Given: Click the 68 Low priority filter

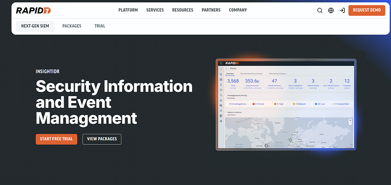Looking at the screenshot, I should click(x=320, y=104).
